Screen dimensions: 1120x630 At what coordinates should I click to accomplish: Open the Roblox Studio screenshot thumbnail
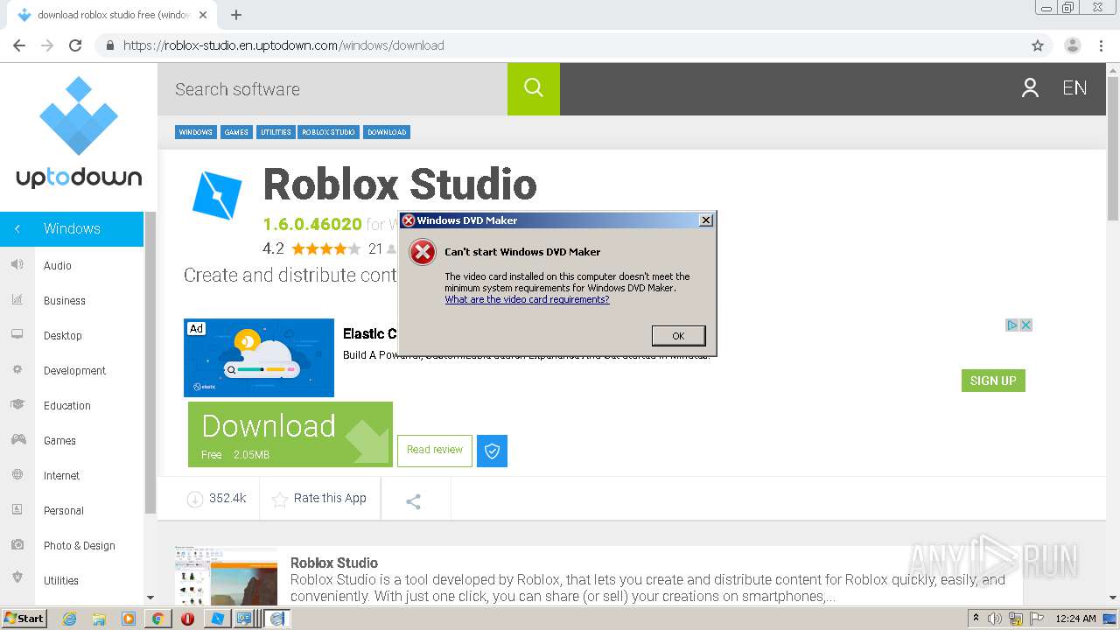226,577
